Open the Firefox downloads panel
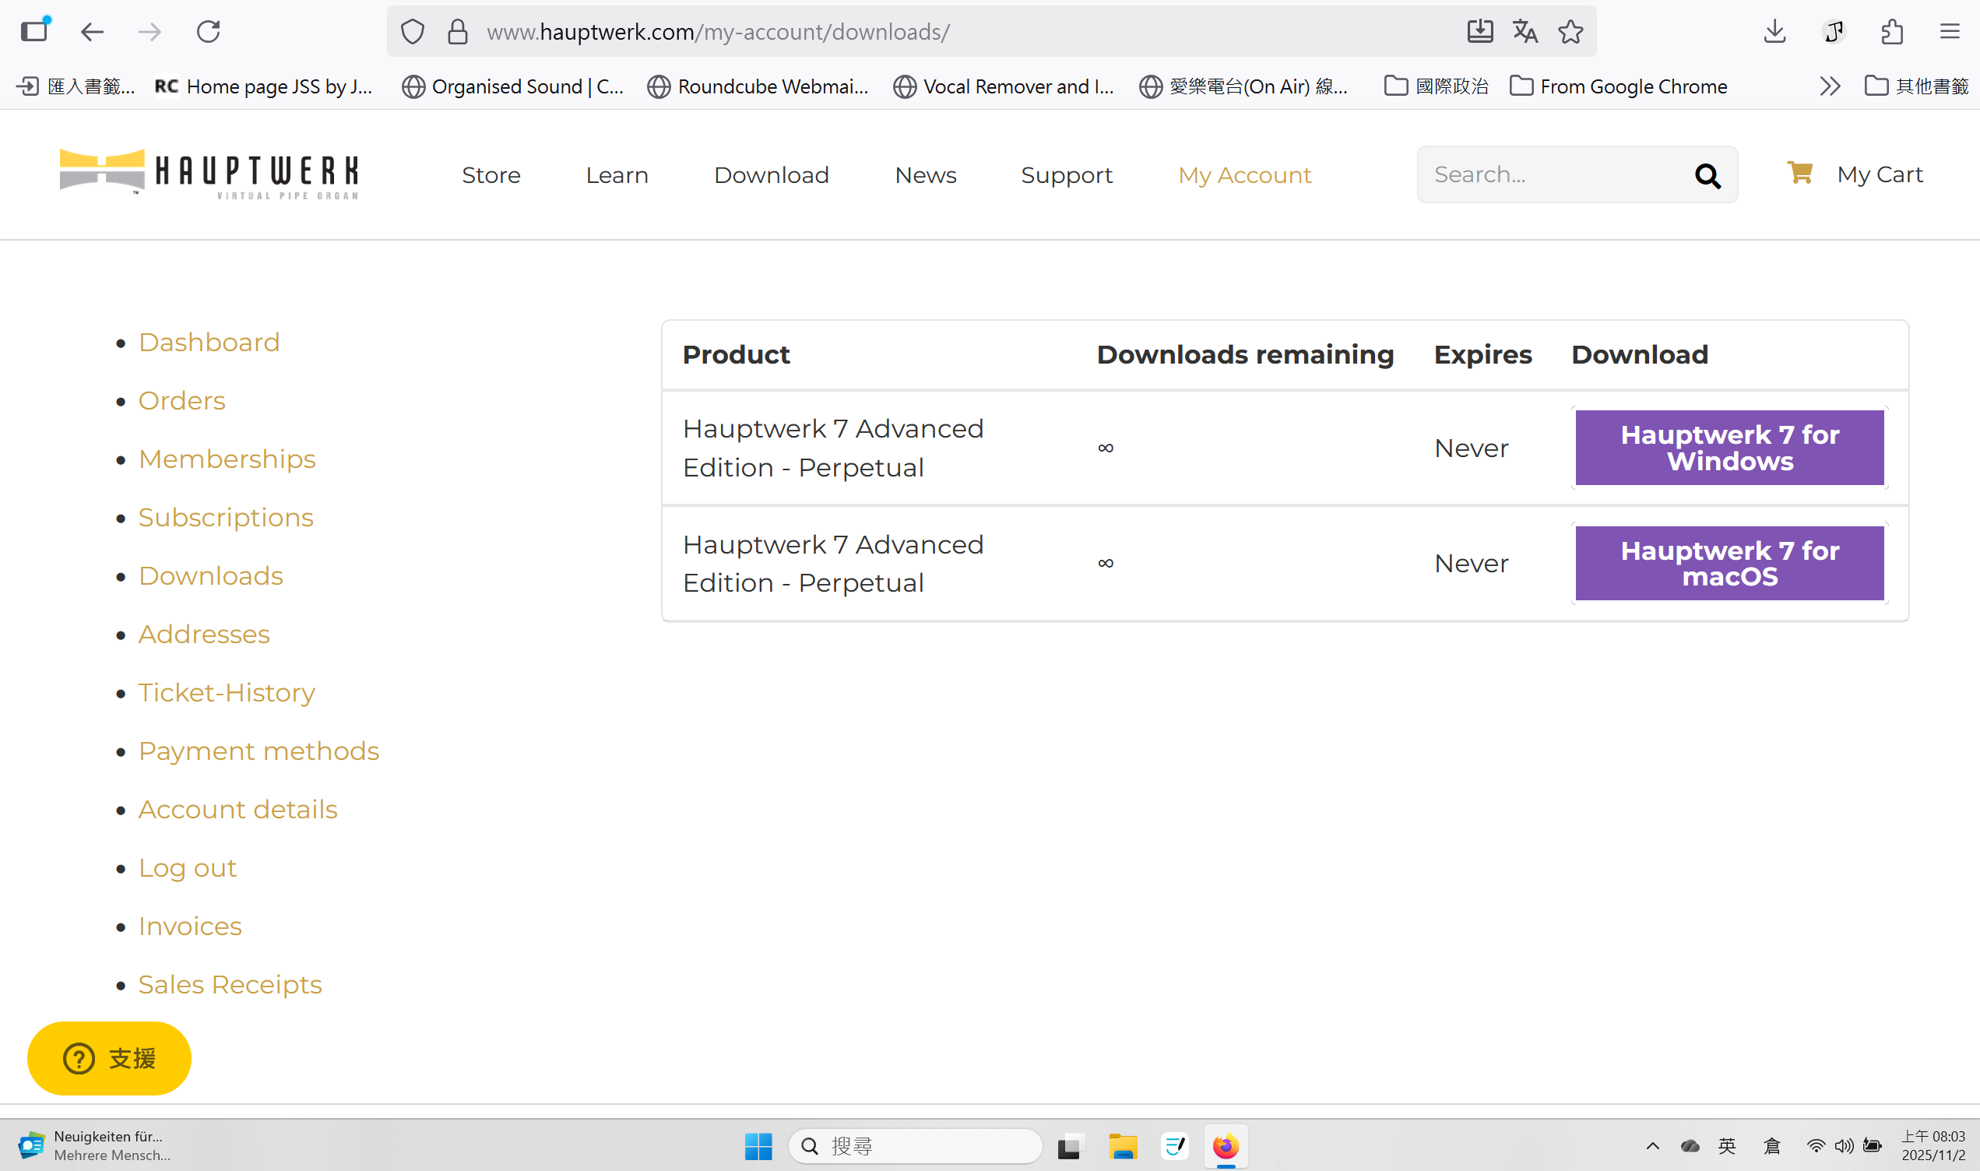Image resolution: width=1980 pixels, height=1171 pixels. point(1775,32)
